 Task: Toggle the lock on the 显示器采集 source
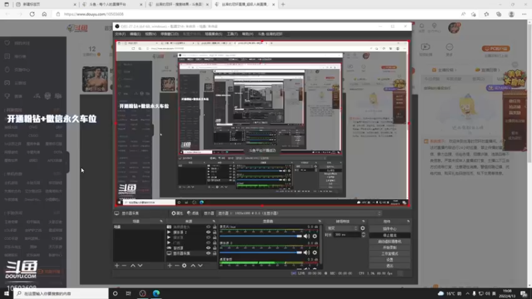(214, 253)
